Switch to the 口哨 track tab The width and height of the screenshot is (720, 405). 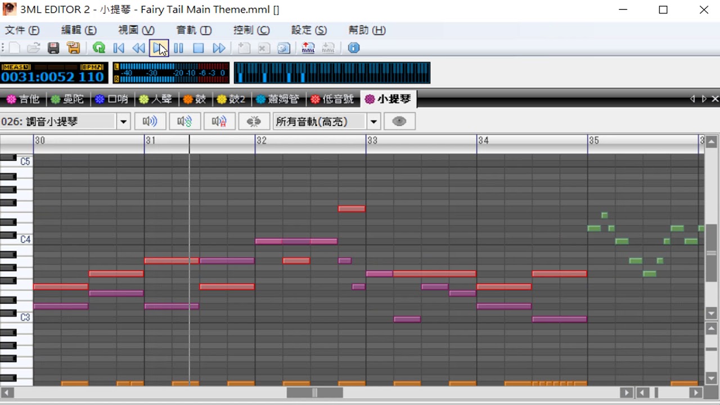[112, 100]
